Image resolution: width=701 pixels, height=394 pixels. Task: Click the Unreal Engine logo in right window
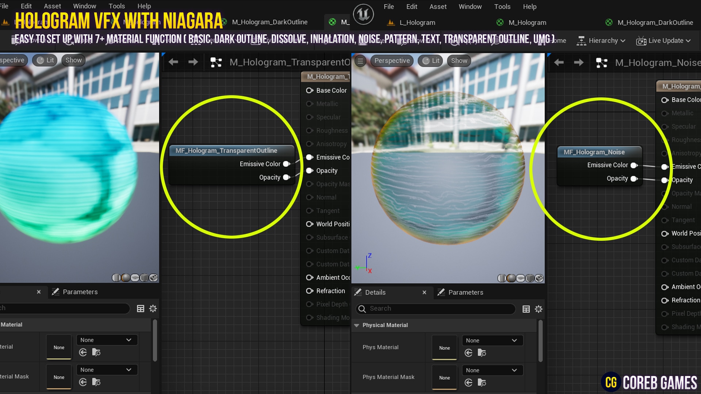click(x=363, y=14)
